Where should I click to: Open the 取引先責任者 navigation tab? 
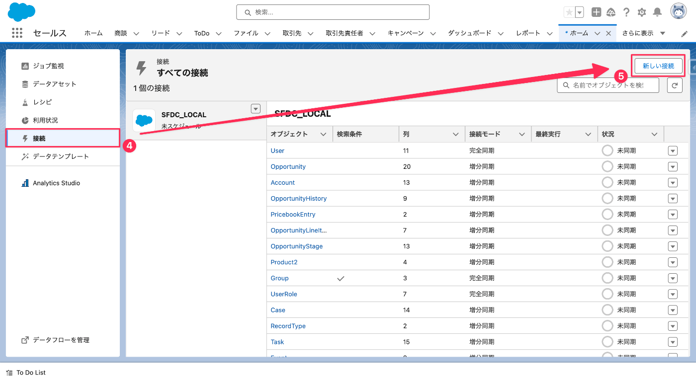pyautogui.click(x=345, y=33)
